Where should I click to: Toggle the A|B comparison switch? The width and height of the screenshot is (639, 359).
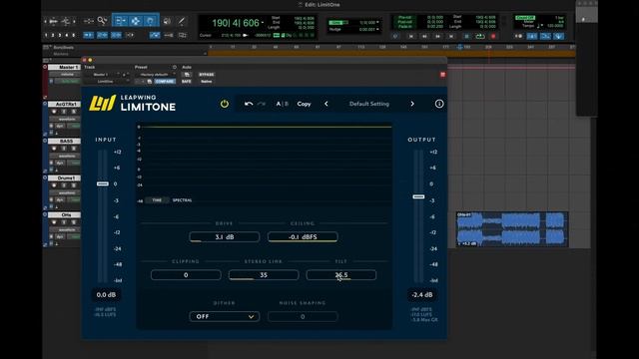coord(282,104)
